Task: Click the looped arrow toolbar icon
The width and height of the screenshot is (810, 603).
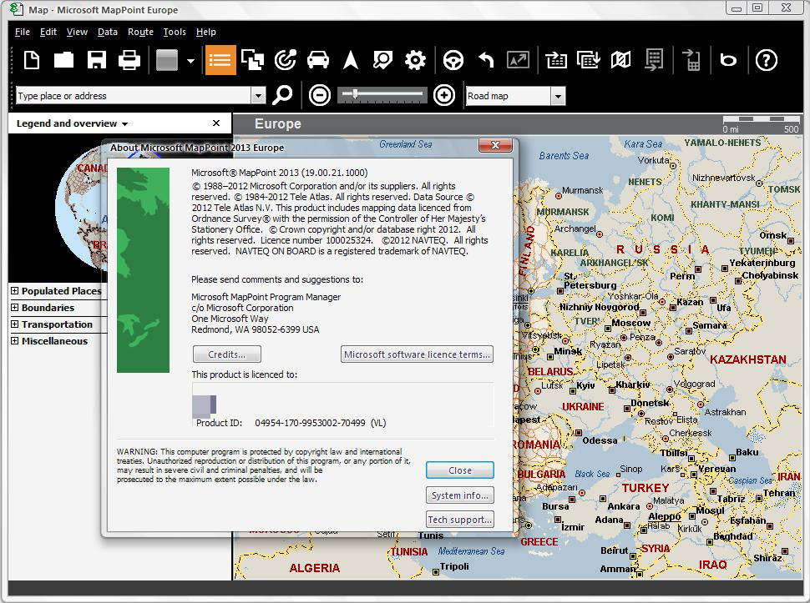Action: coord(728,60)
